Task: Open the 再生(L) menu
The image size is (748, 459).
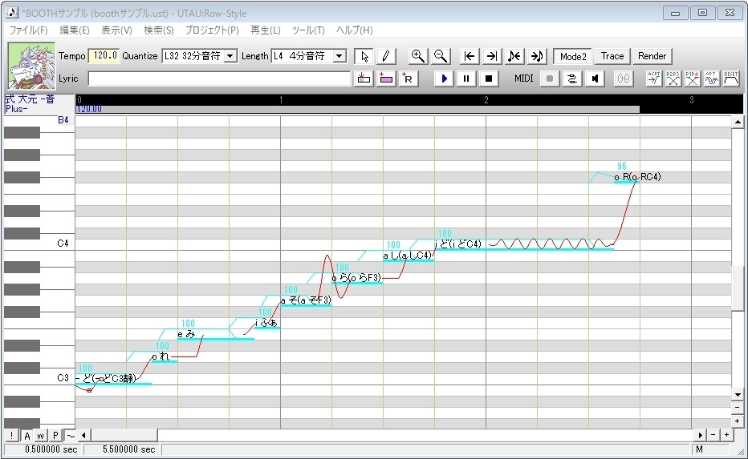Action: coord(265,30)
